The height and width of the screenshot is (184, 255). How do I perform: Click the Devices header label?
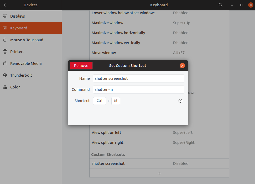pyautogui.click(x=30, y=5)
